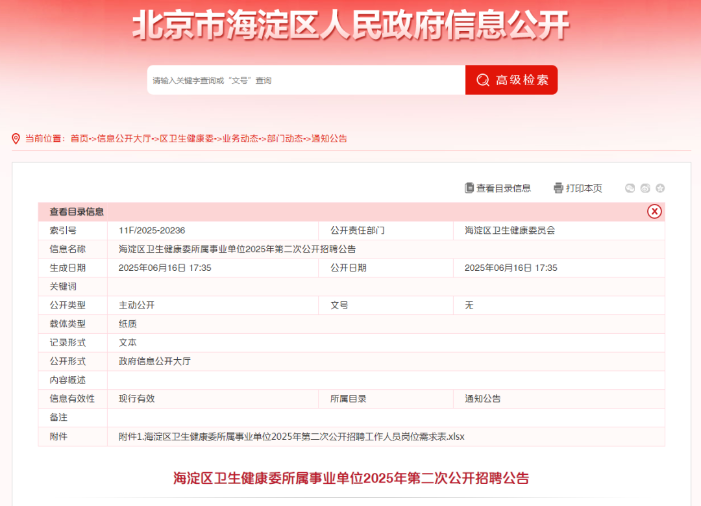The width and height of the screenshot is (701, 506).
Task: Focus the keyword search input field
Action: pos(306,80)
